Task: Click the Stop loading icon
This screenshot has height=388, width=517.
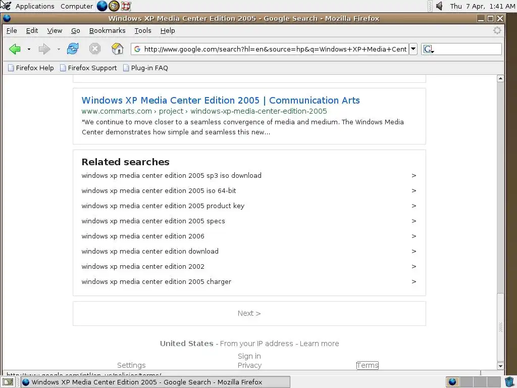Action: click(94, 49)
